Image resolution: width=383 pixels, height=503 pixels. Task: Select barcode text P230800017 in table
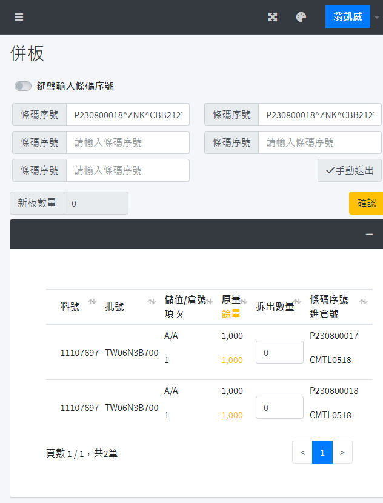click(x=334, y=336)
